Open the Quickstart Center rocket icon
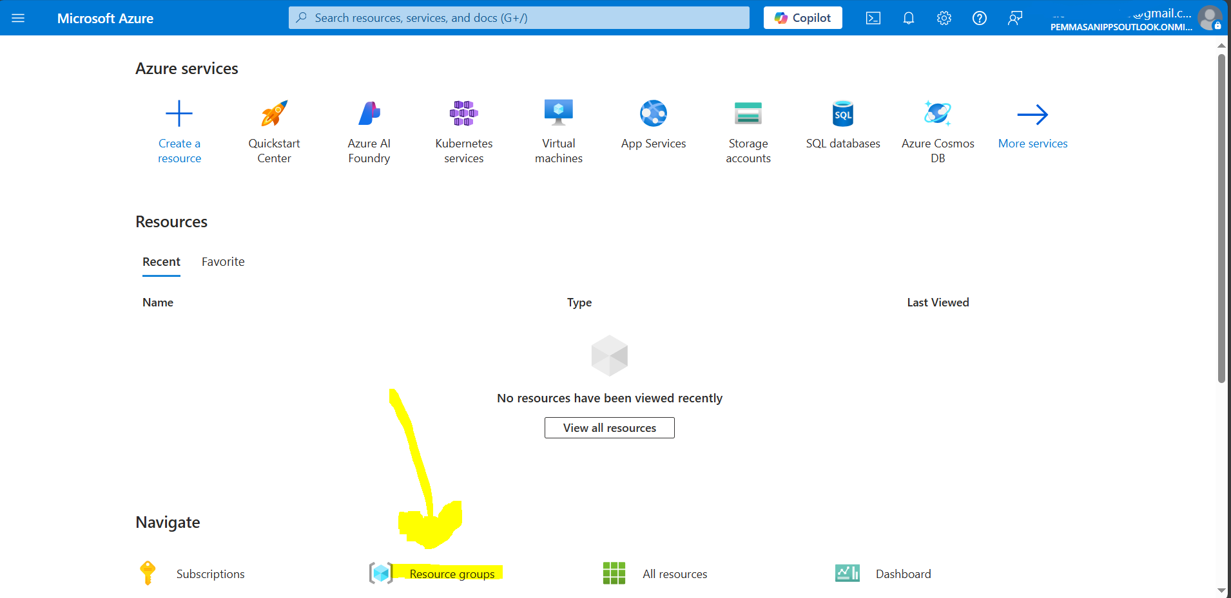The height and width of the screenshot is (598, 1231). point(274,114)
